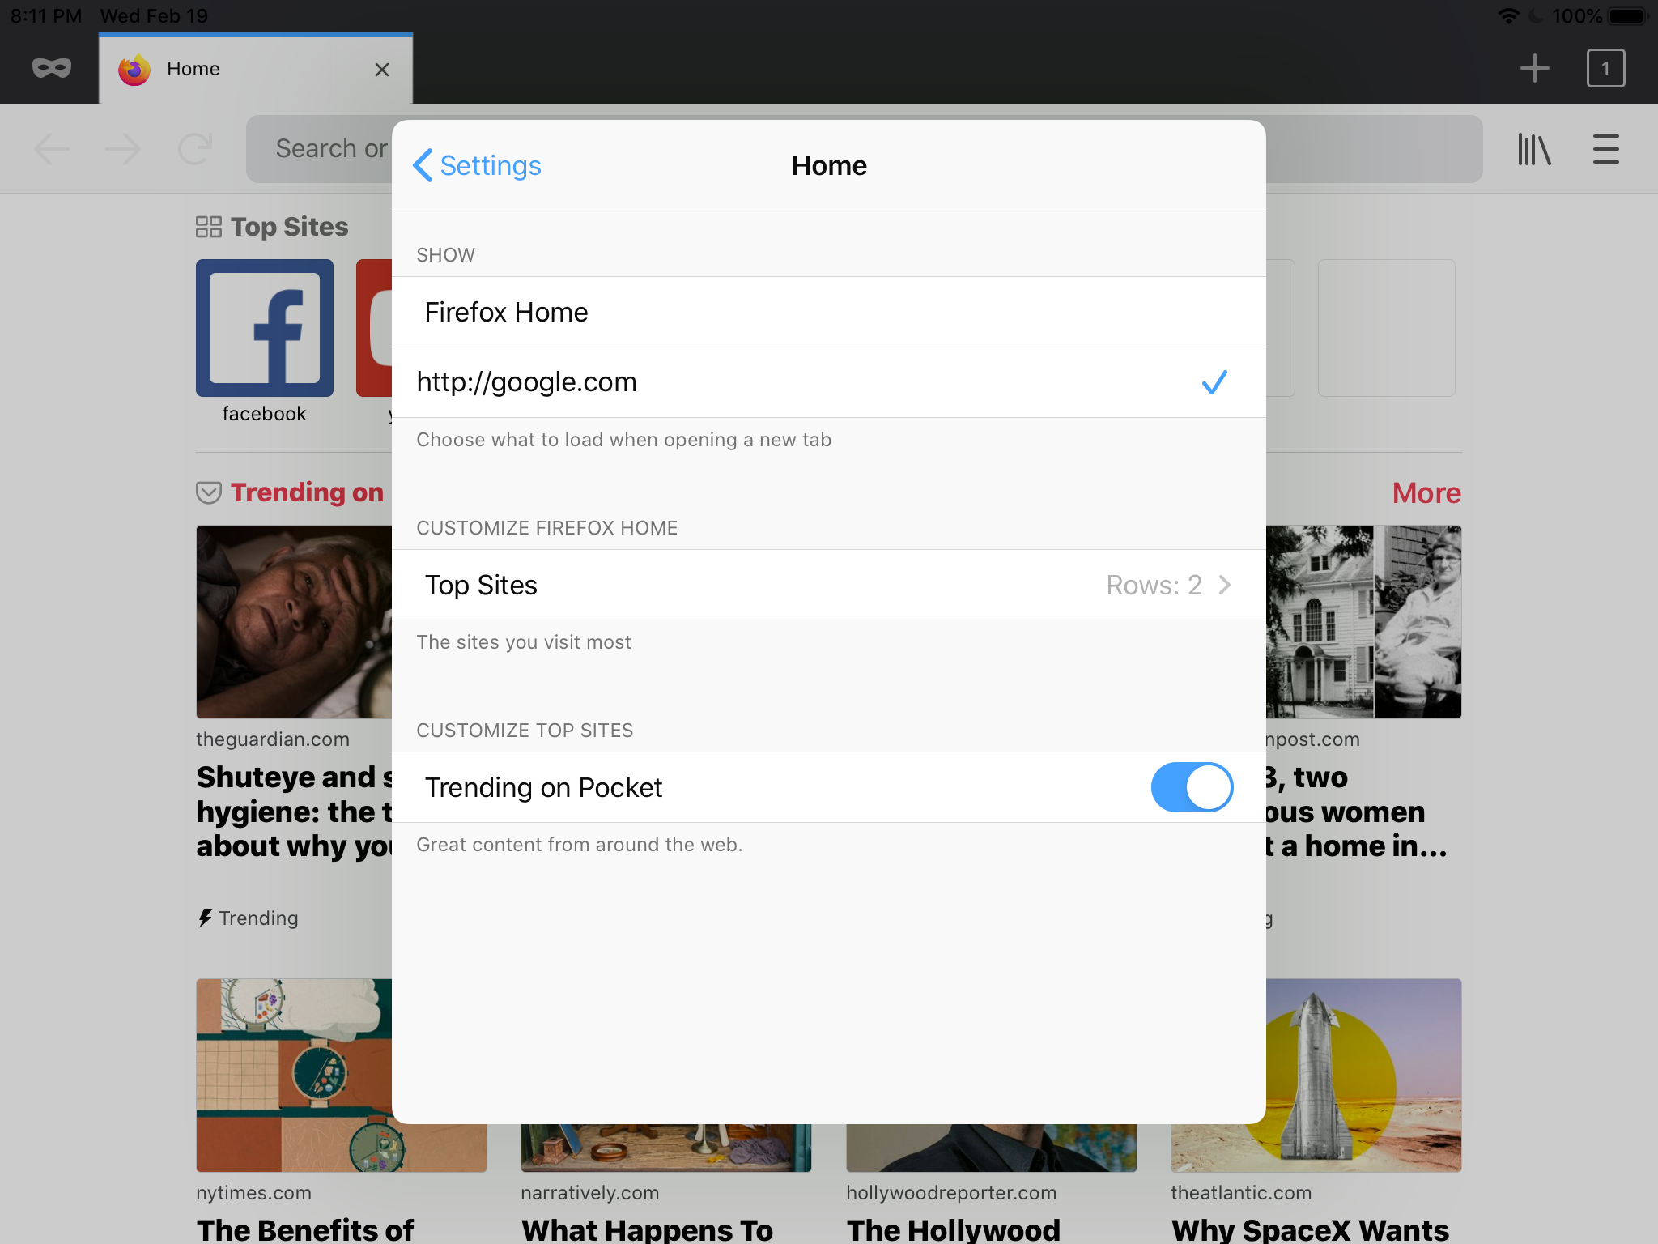The width and height of the screenshot is (1658, 1244).
Task: Click the Firefox logo on Home tab
Action: point(134,70)
